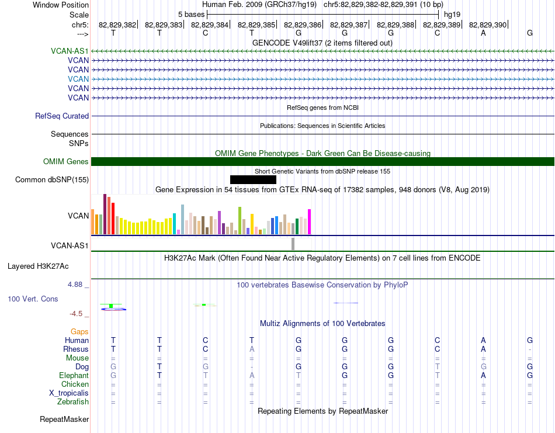Click the Repeating Elements by RepeatMasker title
Image resolution: width=555 pixels, height=433 pixels.
pos(322,411)
